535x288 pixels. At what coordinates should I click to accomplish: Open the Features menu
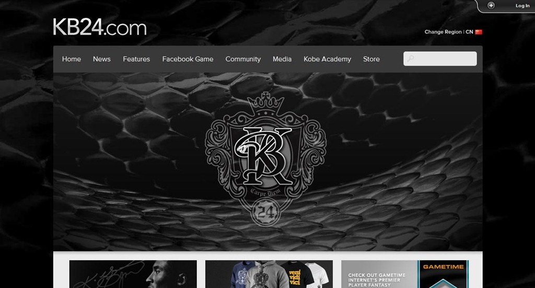(x=136, y=59)
